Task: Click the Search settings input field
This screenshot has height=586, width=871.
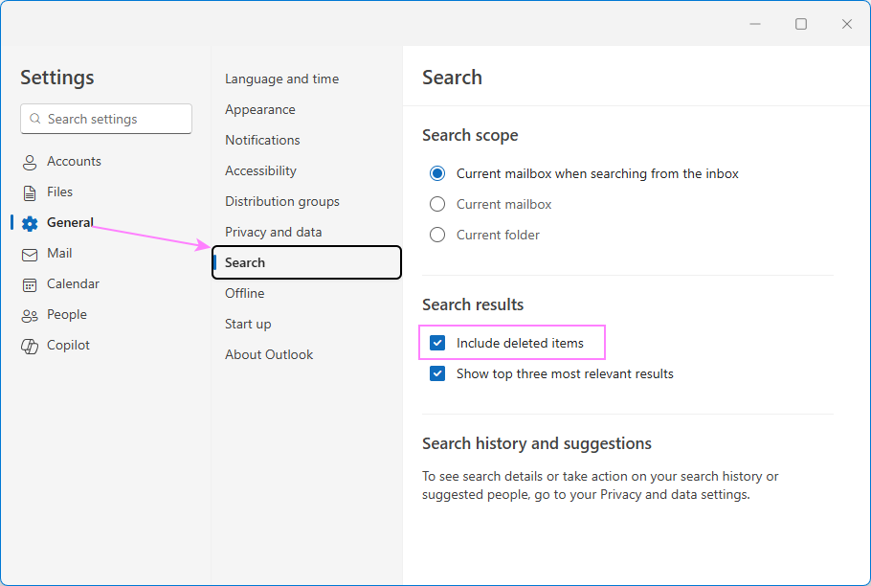Action: (x=105, y=119)
